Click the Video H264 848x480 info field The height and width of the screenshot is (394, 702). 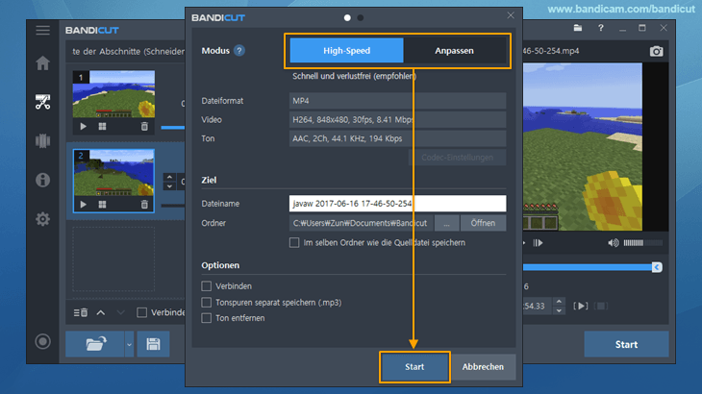(x=397, y=119)
